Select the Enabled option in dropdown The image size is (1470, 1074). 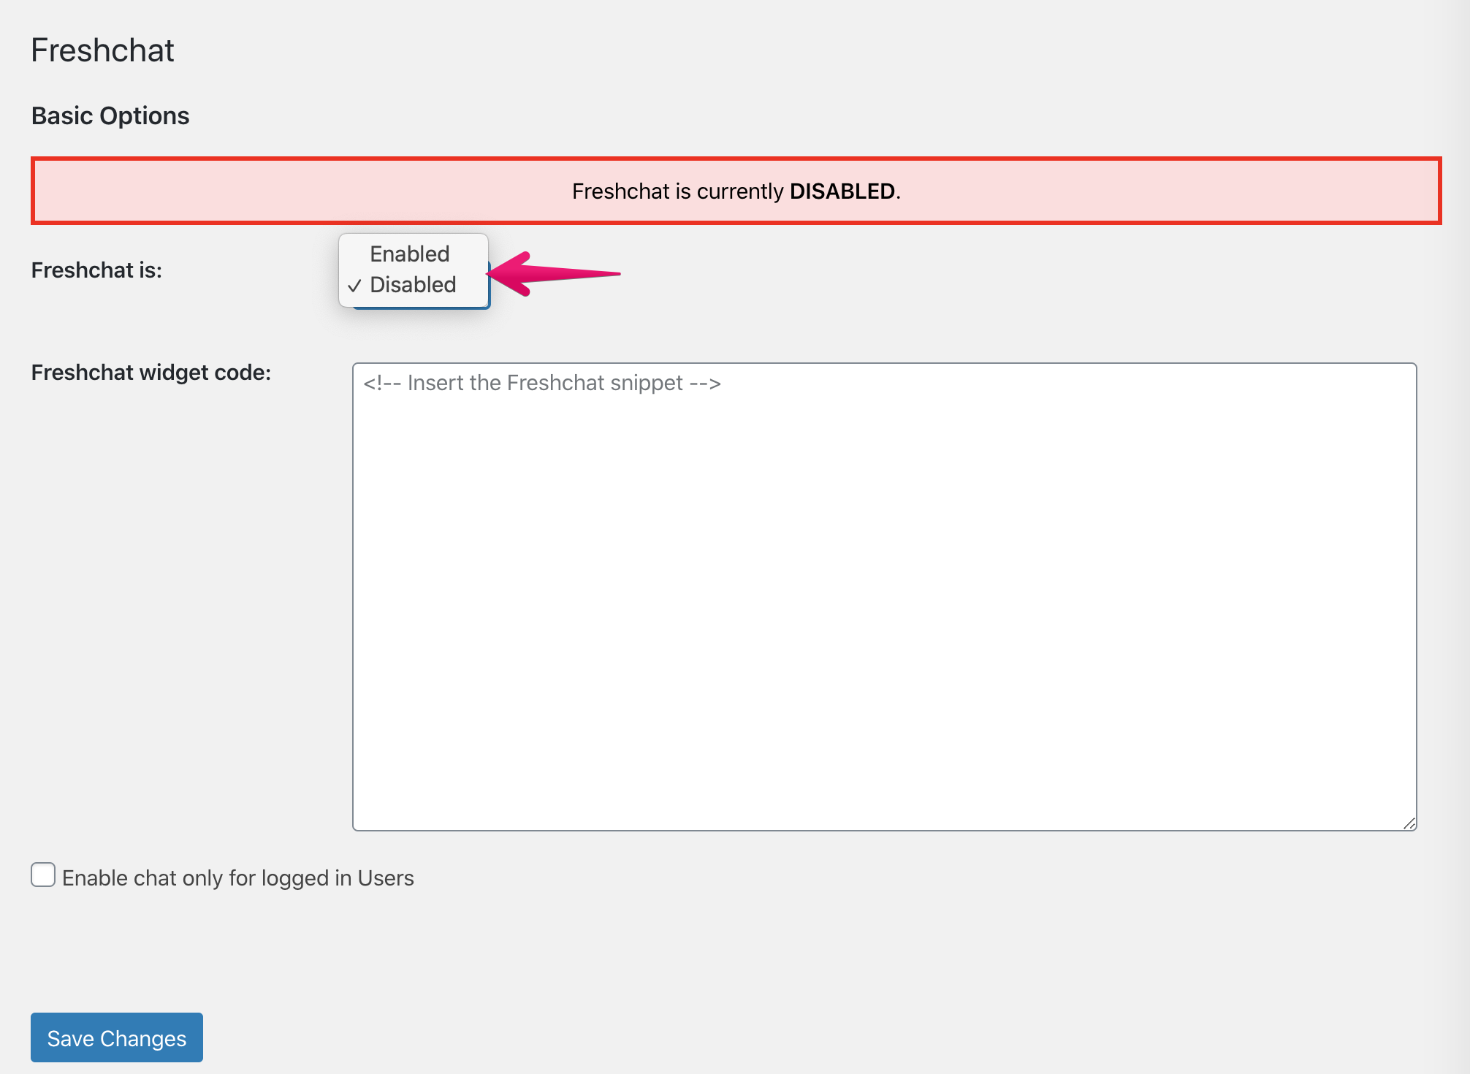tap(413, 254)
